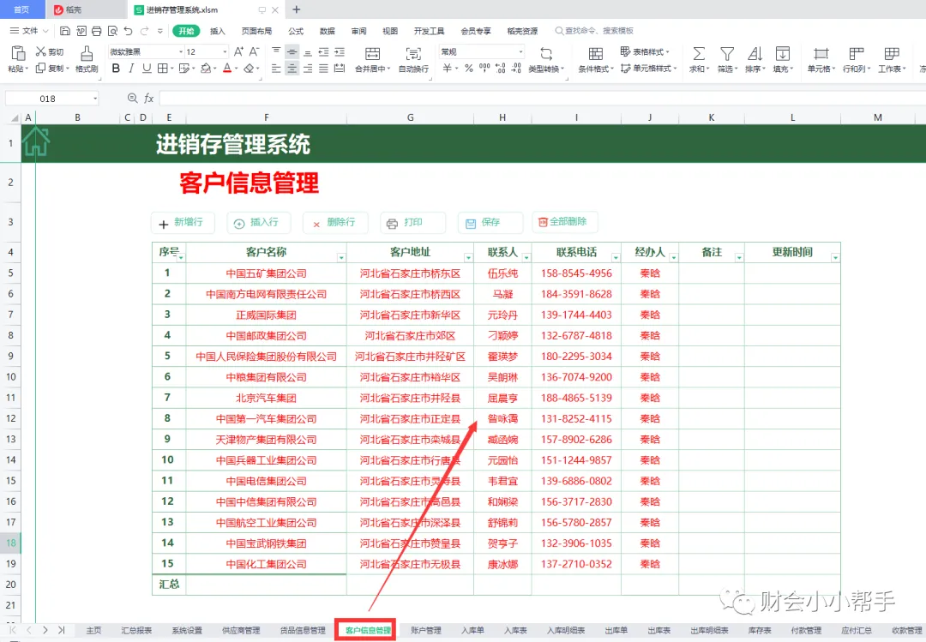Increase indent icon
This screenshot has width=926, height=642.
point(340,52)
